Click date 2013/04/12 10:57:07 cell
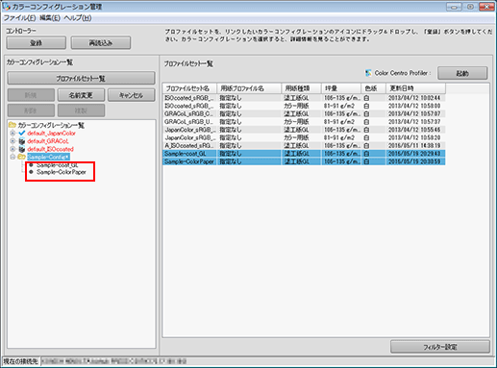This screenshot has height=368, width=497. (414, 113)
